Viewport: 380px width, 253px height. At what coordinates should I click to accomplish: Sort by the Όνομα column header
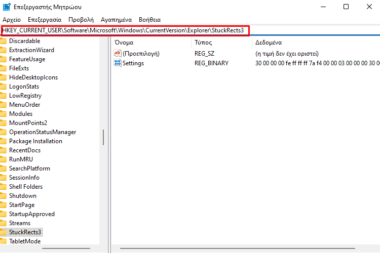pyautogui.click(x=151, y=43)
